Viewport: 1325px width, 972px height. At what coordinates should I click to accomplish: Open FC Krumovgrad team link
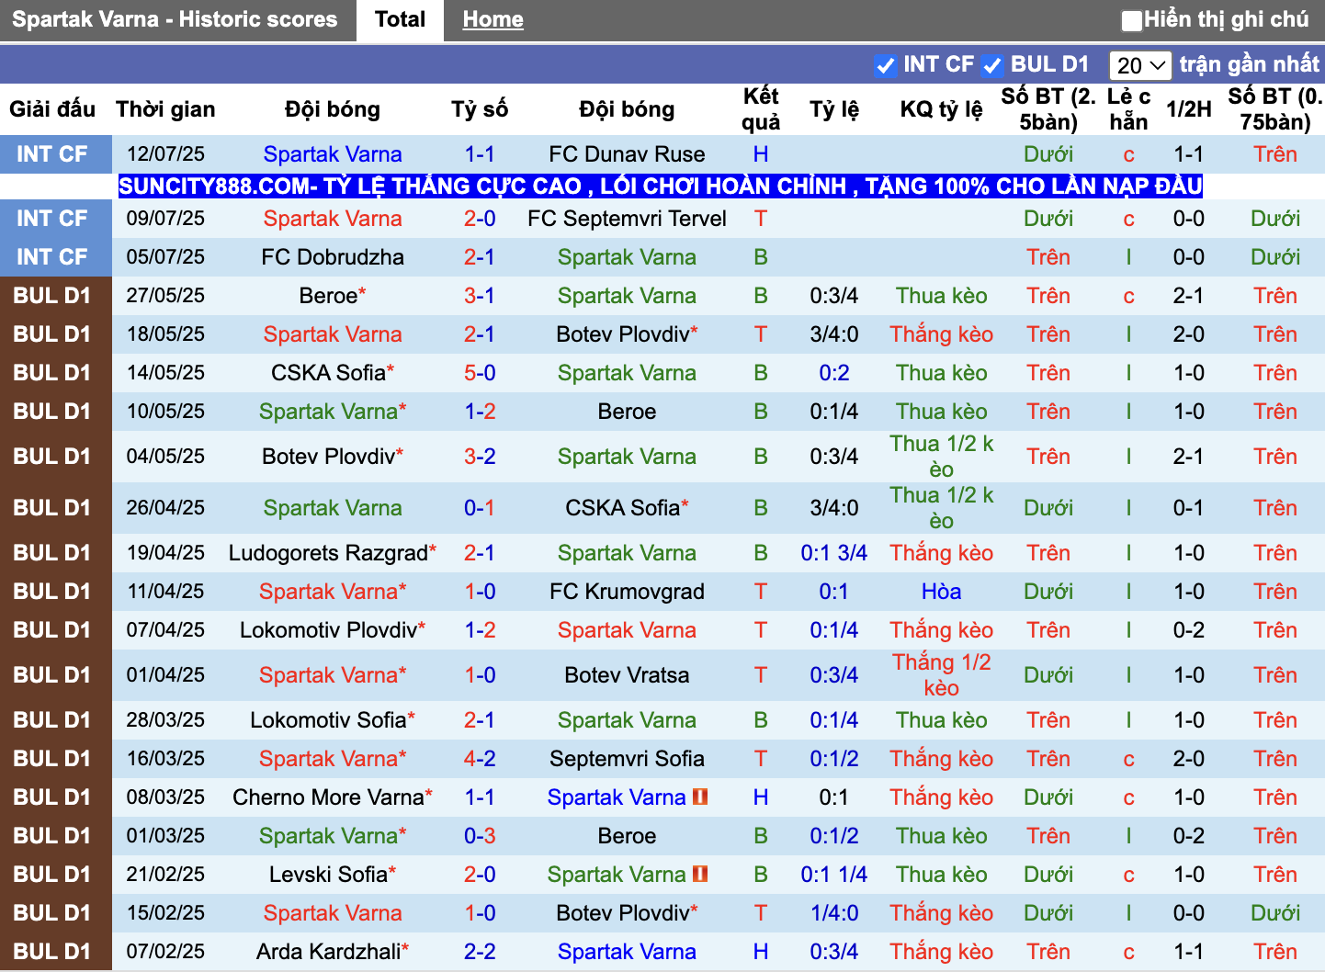click(x=627, y=592)
